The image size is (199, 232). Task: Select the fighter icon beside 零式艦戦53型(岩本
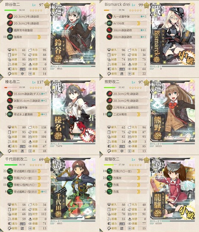(10, 171)
